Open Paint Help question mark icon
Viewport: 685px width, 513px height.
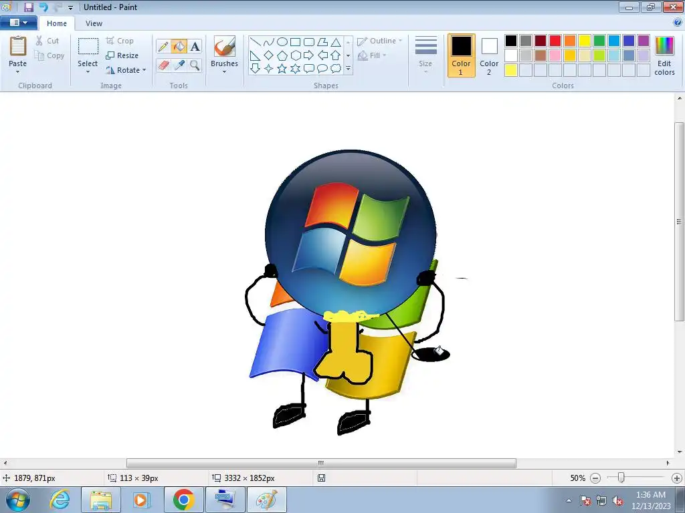(x=678, y=23)
